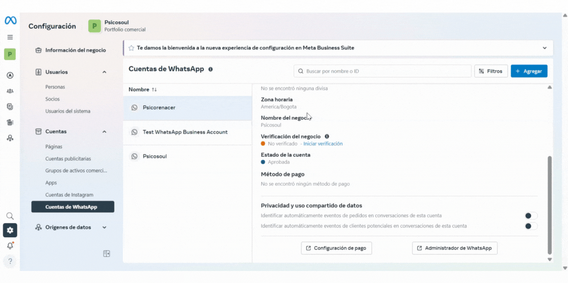Image resolution: width=568 pixels, height=283 pixels.
Task: Click the No verificado status text
Action: tap(283, 144)
